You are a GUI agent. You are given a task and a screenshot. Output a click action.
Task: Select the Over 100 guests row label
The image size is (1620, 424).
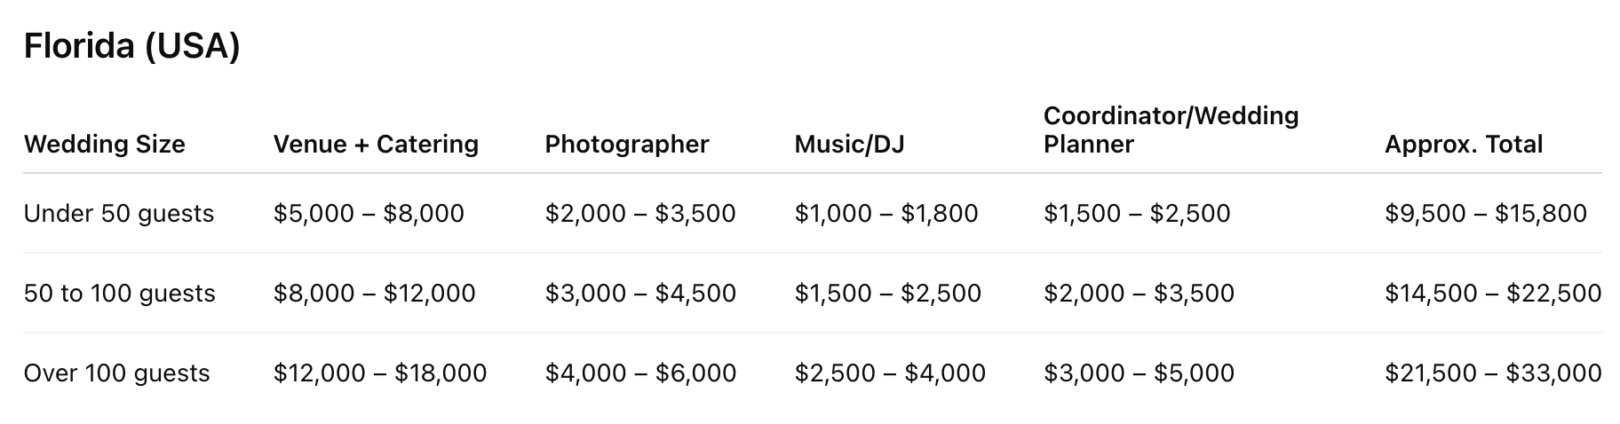117,373
